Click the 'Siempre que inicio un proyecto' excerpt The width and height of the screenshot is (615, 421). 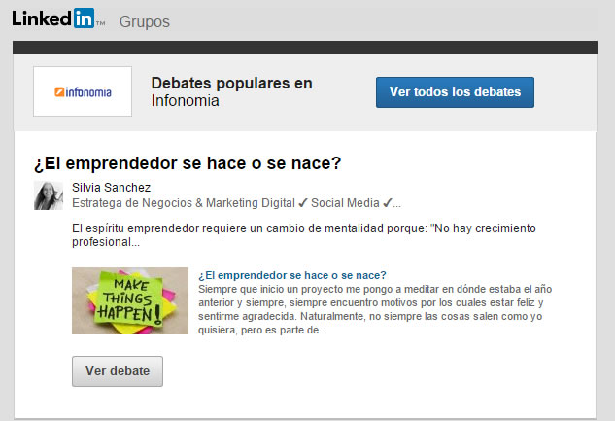pyautogui.click(x=375, y=309)
